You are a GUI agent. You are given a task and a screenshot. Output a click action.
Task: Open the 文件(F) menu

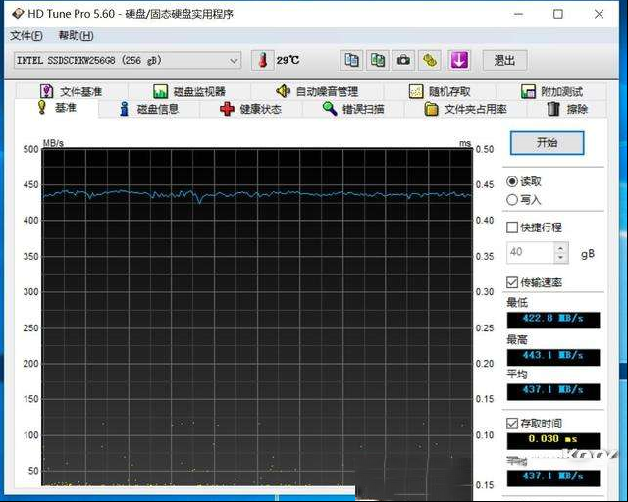pyautogui.click(x=26, y=36)
